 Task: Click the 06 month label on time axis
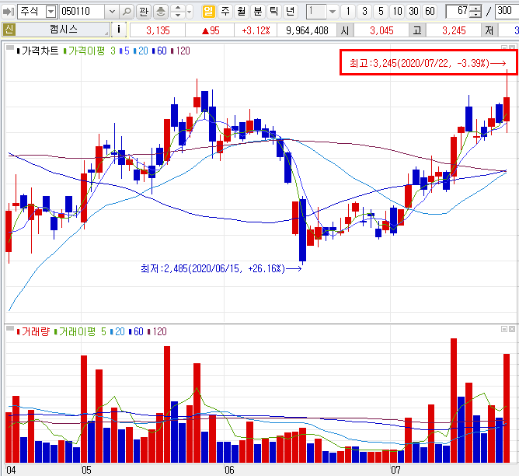(229, 470)
